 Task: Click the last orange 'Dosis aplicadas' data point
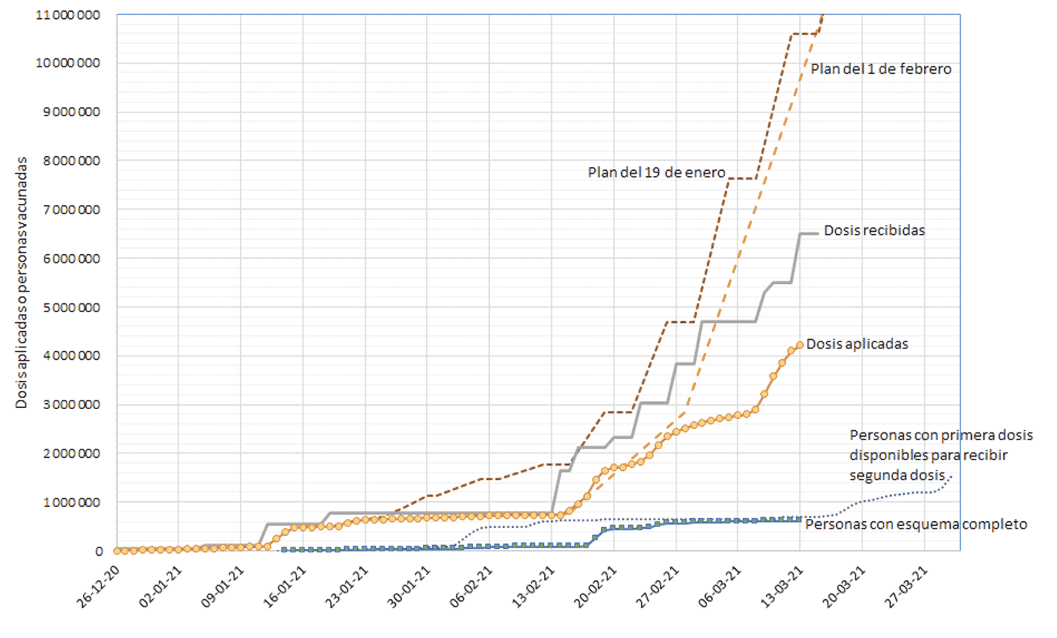click(x=799, y=345)
